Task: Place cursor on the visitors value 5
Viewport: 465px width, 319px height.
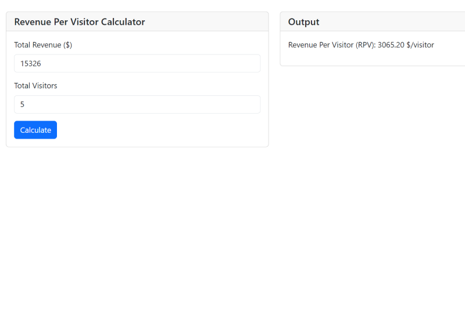Action: coord(23,104)
